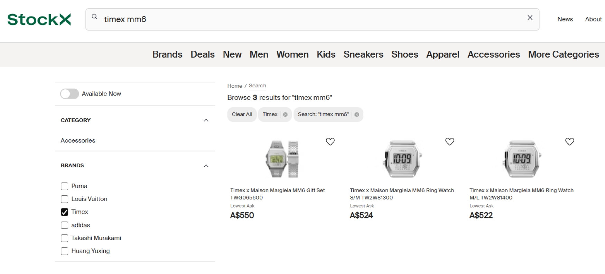
Task: Open the About link
Action: coord(593,19)
